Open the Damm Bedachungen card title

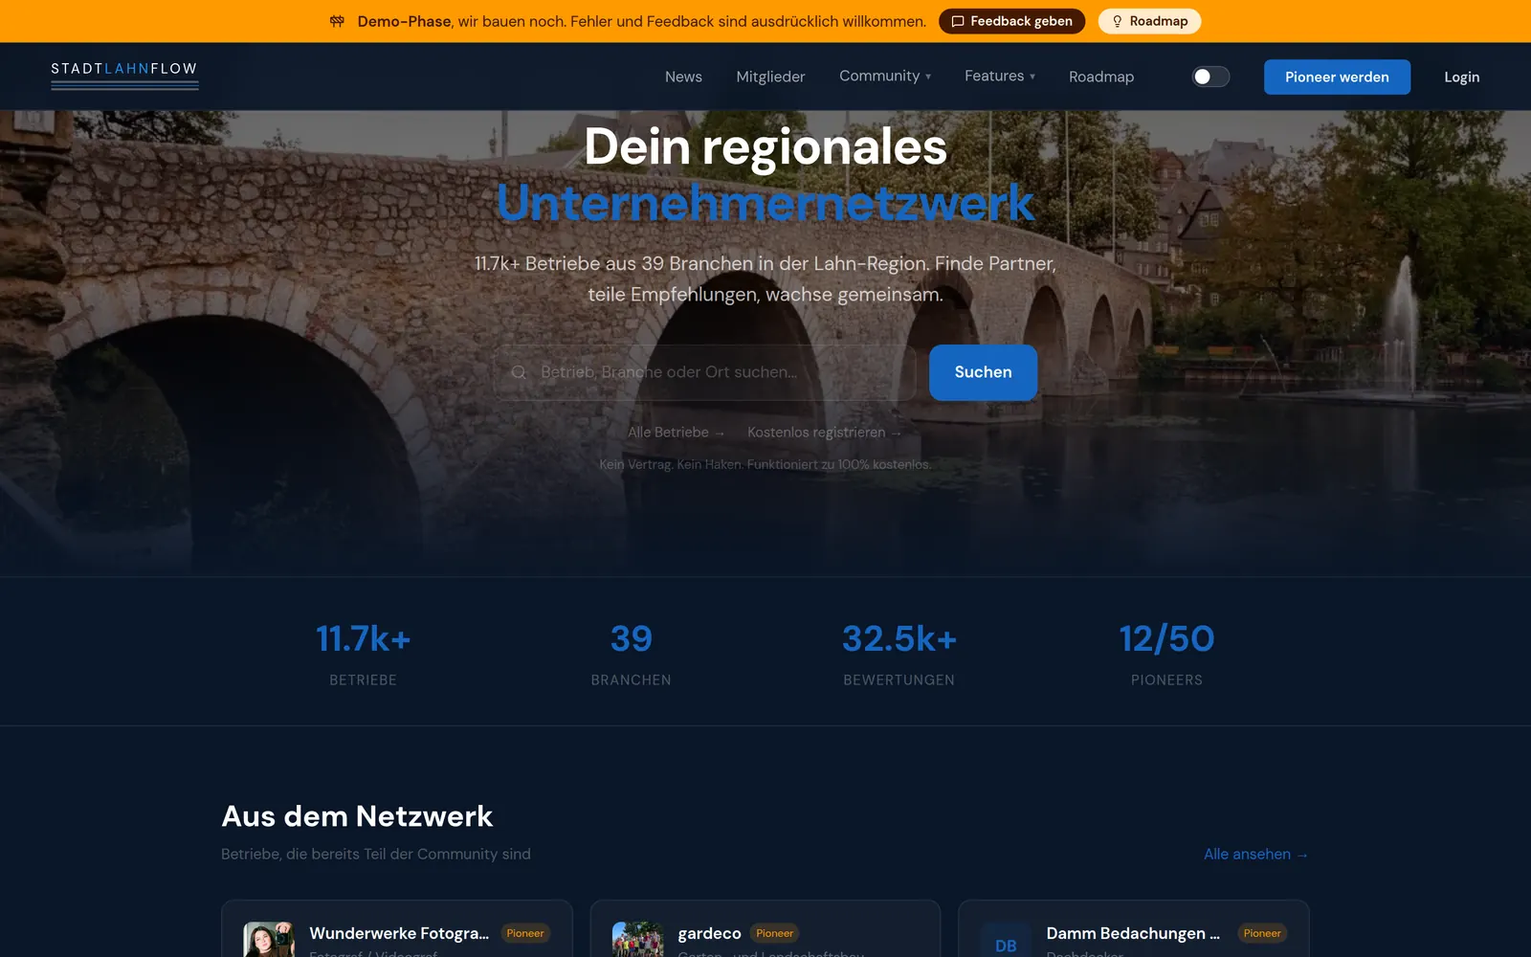(x=1133, y=933)
